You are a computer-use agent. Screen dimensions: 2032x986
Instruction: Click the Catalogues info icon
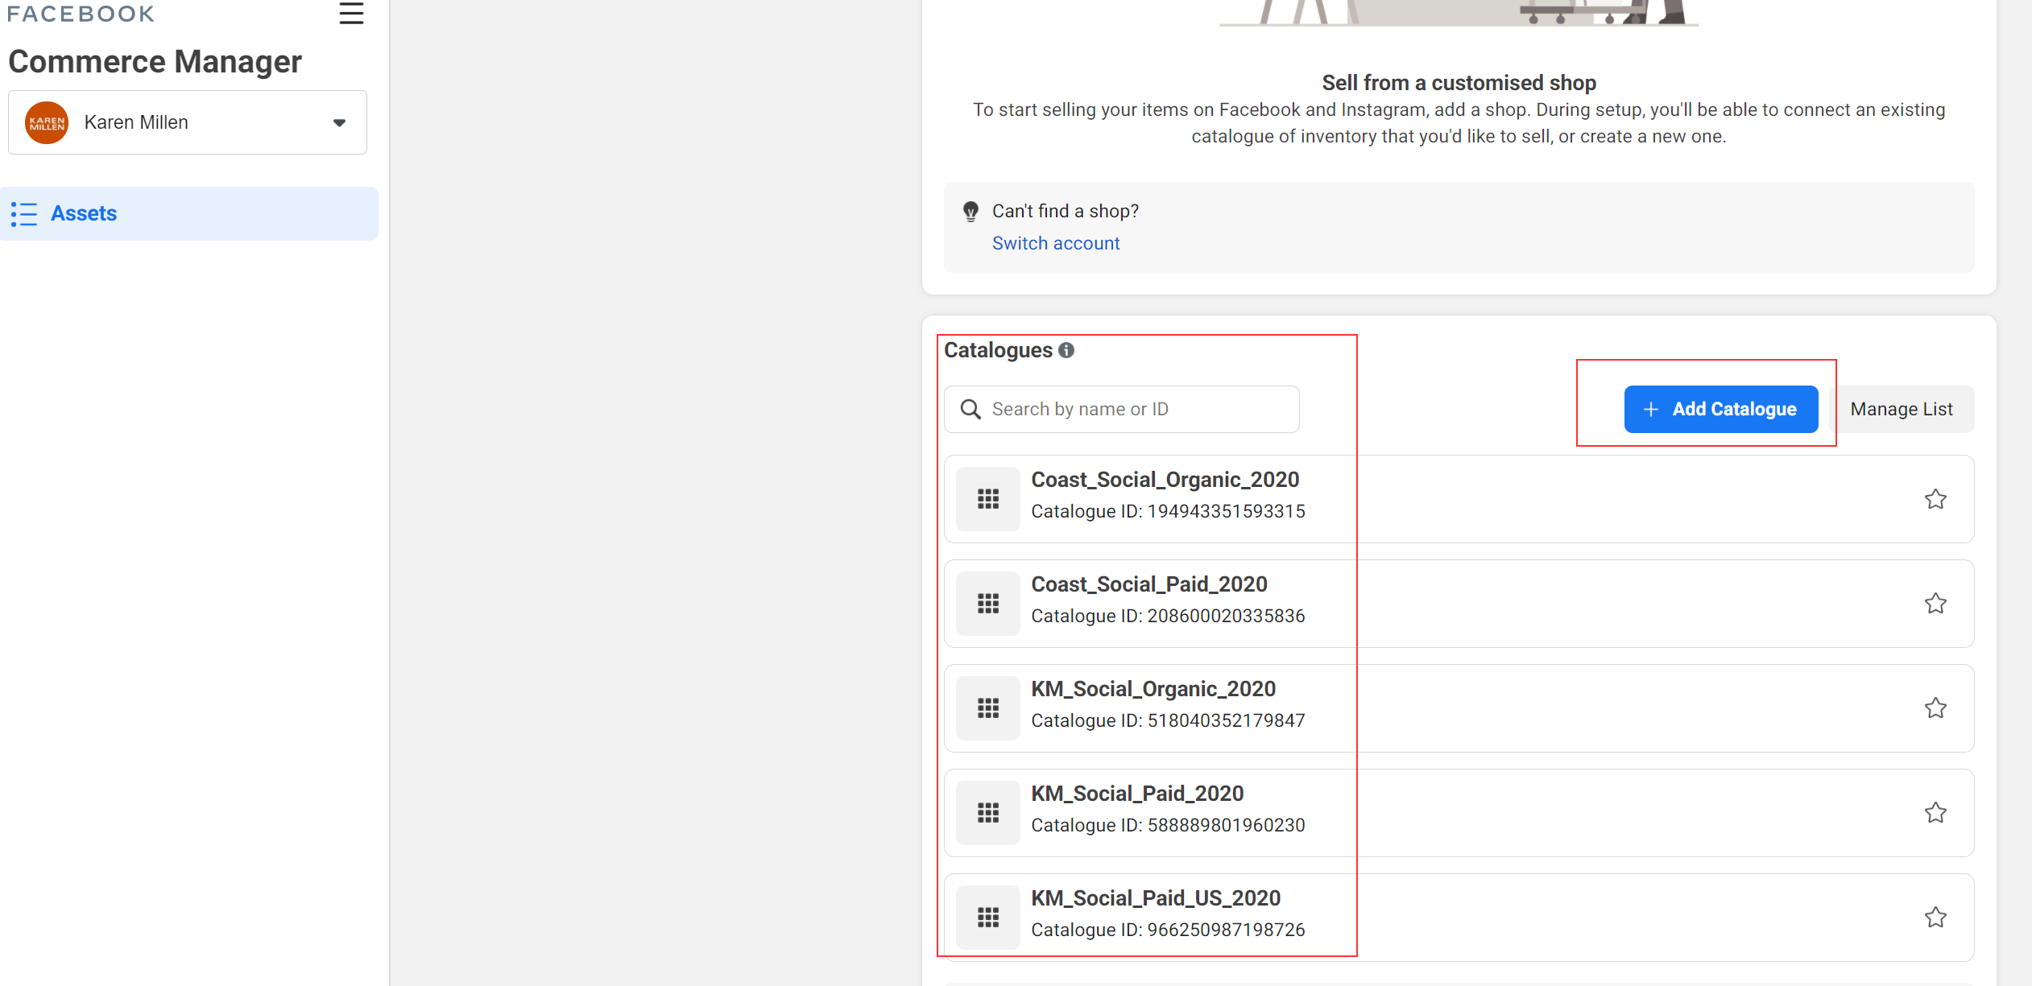tap(1066, 350)
